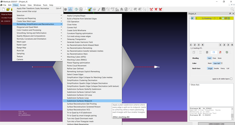Set Color to Mesh
235x125 pixels.
[x=210, y=63]
